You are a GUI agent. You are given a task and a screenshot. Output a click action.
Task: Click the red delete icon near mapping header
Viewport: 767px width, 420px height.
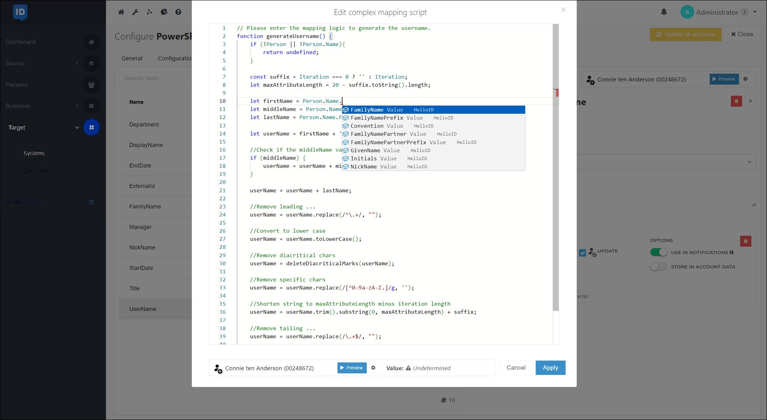736,101
